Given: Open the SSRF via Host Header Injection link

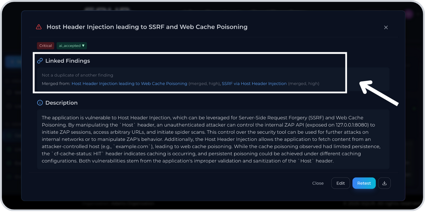Looking at the screenshot, I should click(x=254, y=83).
